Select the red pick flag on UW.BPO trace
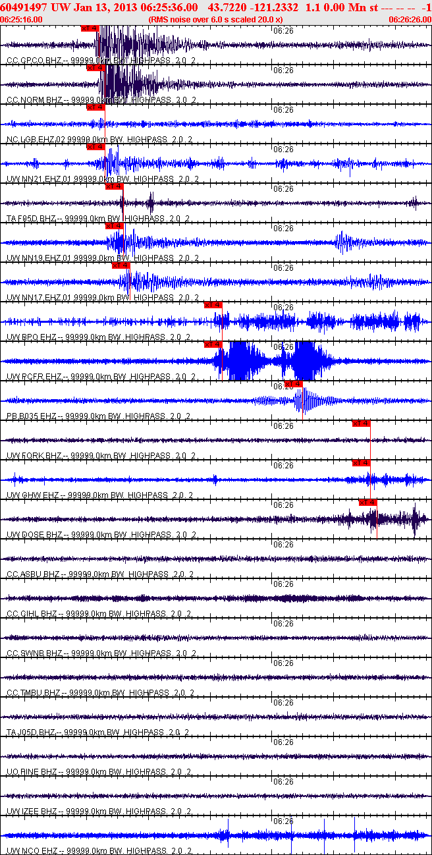This screenshot has height=855, width=432. click(213, 305)
